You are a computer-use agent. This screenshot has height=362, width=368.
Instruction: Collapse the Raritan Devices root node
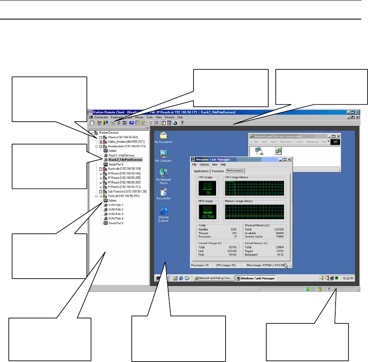[91, 133]
